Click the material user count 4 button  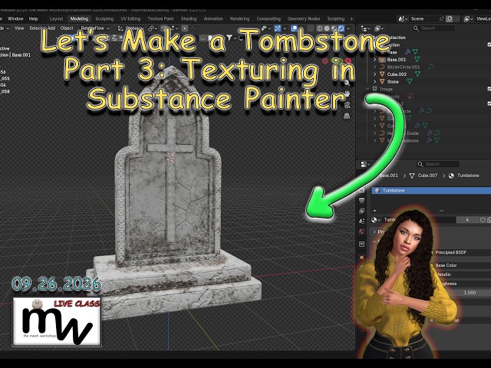(x=467, y=220)
